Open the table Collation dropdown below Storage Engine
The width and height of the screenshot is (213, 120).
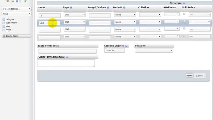(x=154, y=50)
